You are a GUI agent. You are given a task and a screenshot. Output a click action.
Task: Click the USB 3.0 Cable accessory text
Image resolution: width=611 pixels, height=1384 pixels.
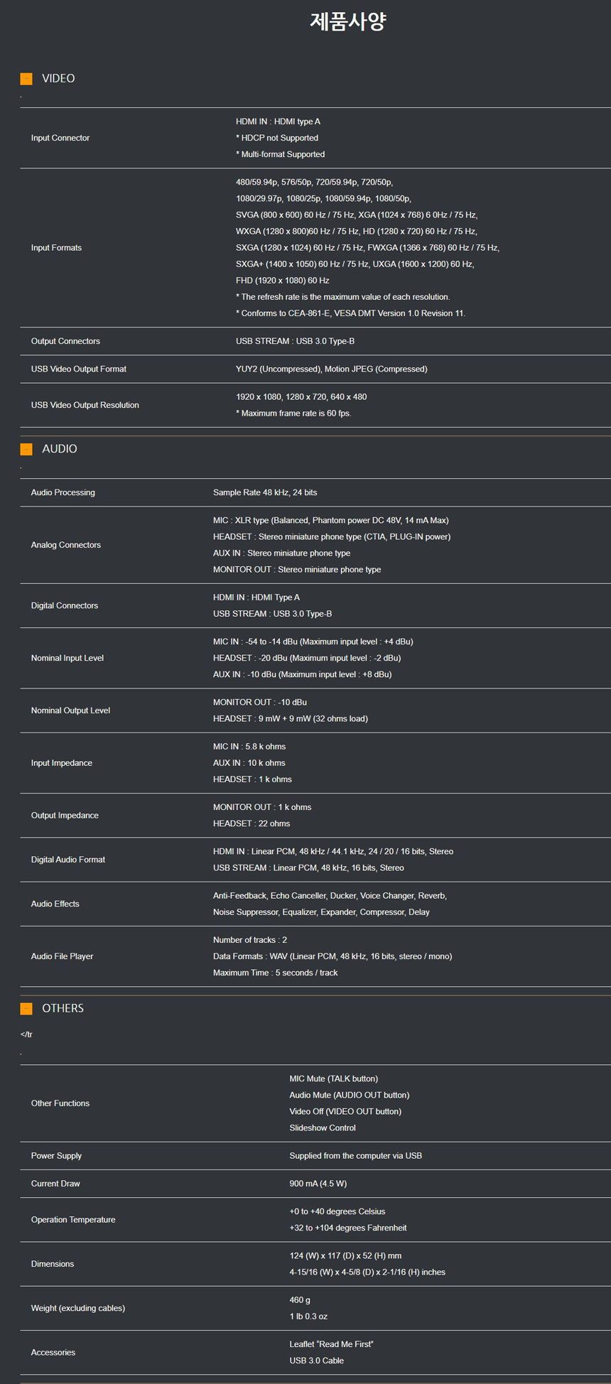[x=316, y=1361]
